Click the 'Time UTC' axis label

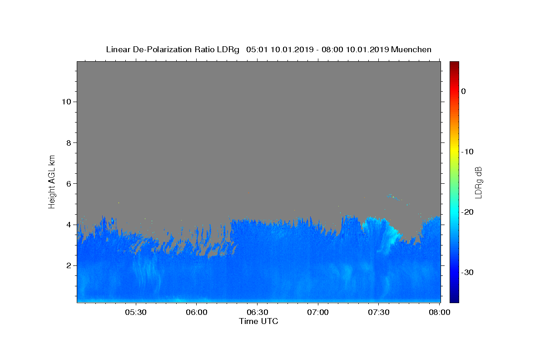click(258, 321)
